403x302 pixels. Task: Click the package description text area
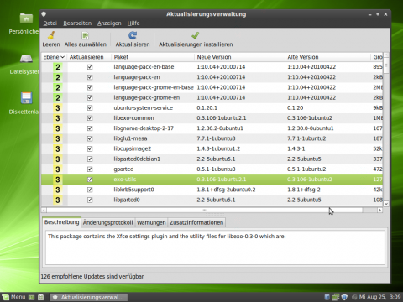point(215,247)
